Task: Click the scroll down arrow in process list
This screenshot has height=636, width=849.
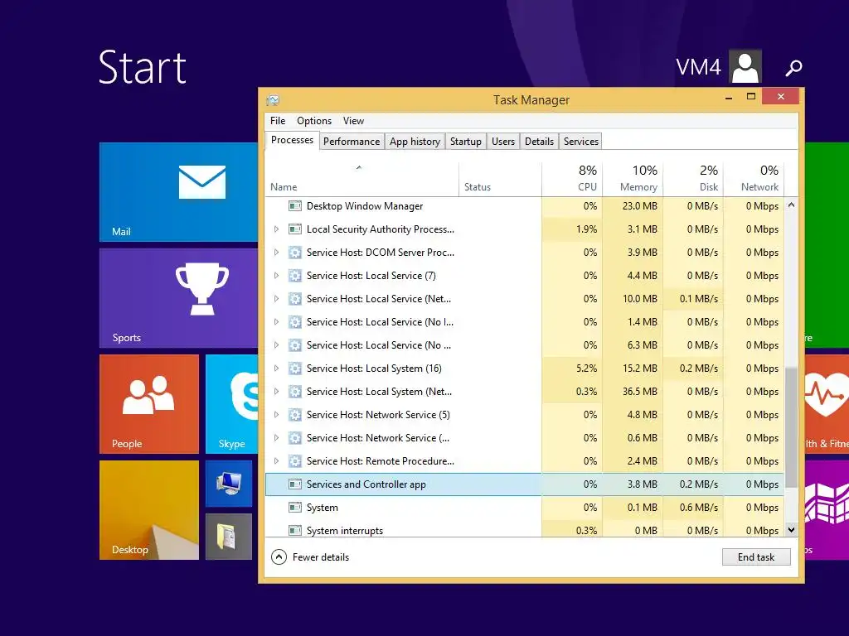Action: coord(791,530)
